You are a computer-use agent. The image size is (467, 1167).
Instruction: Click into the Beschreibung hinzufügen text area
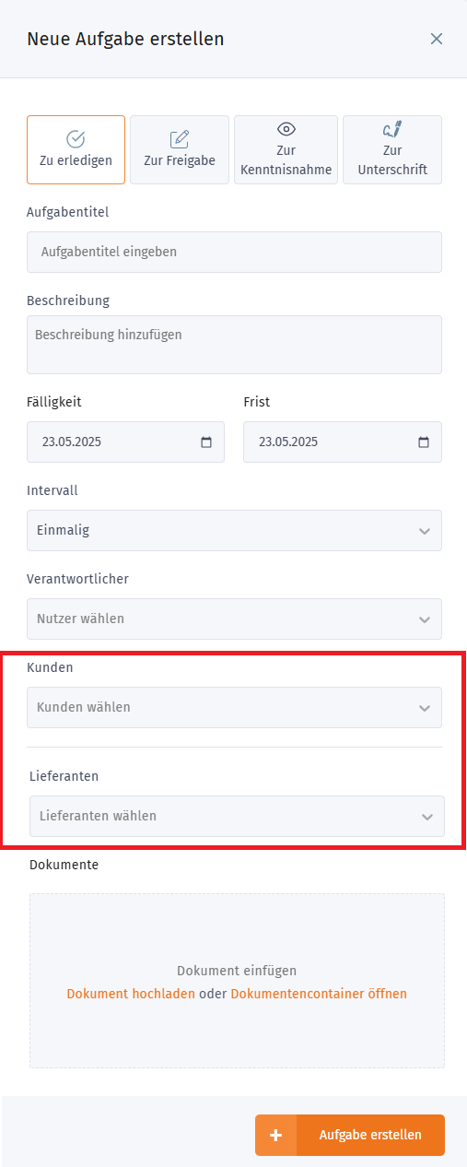(234, 345)
